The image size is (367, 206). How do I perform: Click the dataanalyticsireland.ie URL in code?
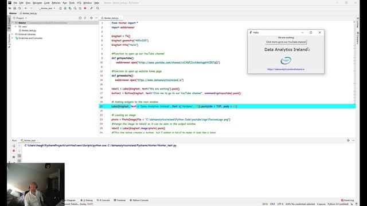159,80
